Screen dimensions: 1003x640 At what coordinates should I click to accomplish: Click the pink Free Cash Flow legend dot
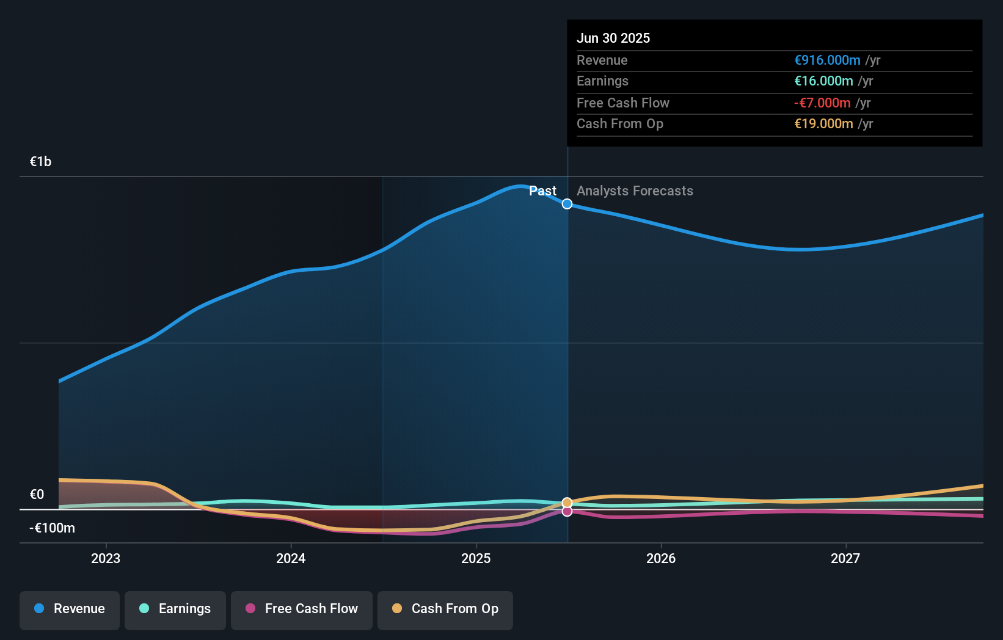(x=250, y=609)
